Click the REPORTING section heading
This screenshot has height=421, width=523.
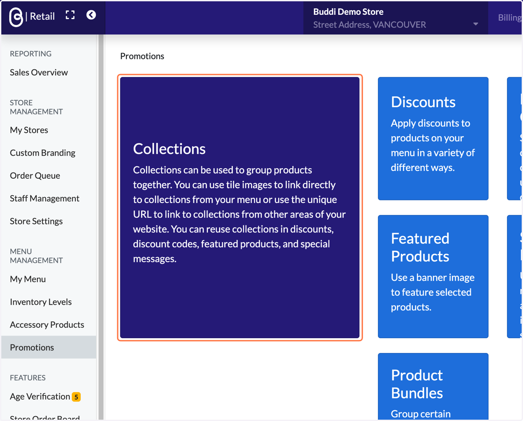[31, 54]
